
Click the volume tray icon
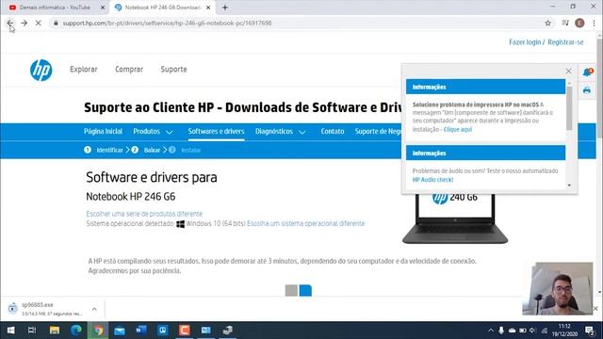tap(532, 331)
